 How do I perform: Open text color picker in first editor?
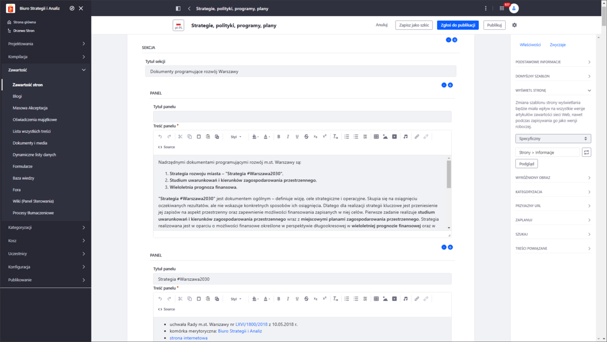point(267,137)
